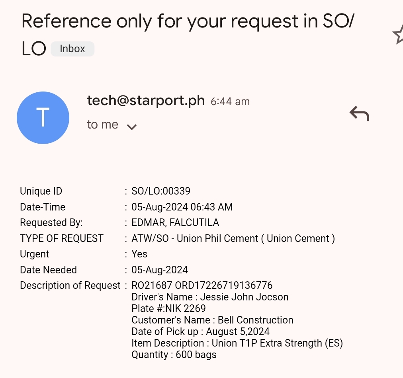The image size is (403, 378).
Task: Open sender's blue T avatar
Action: click(43, 118)
